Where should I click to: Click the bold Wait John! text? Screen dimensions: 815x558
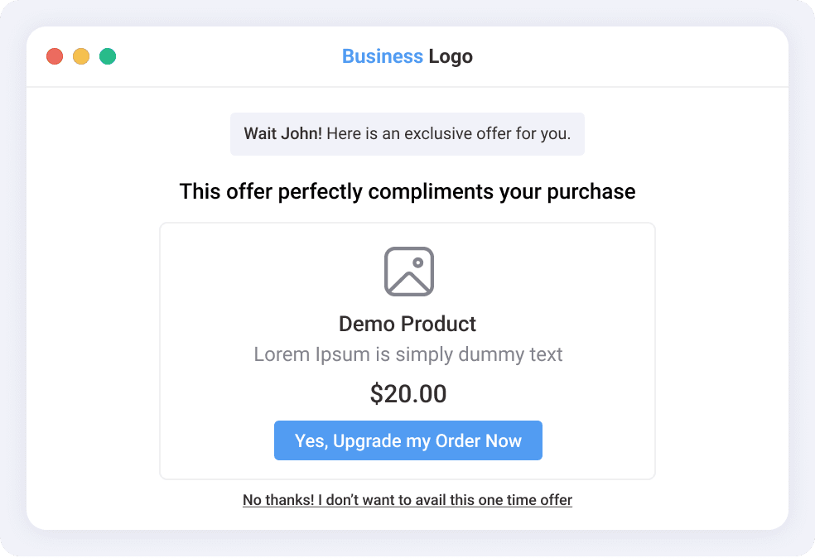click(282, 133)
